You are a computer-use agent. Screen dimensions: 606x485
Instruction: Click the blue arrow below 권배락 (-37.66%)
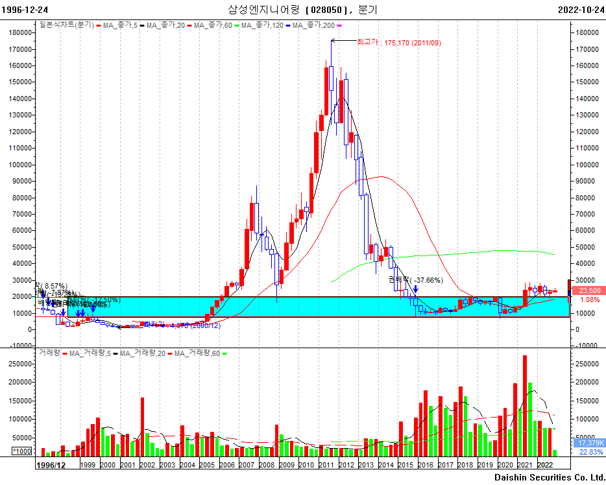point(415,289)
